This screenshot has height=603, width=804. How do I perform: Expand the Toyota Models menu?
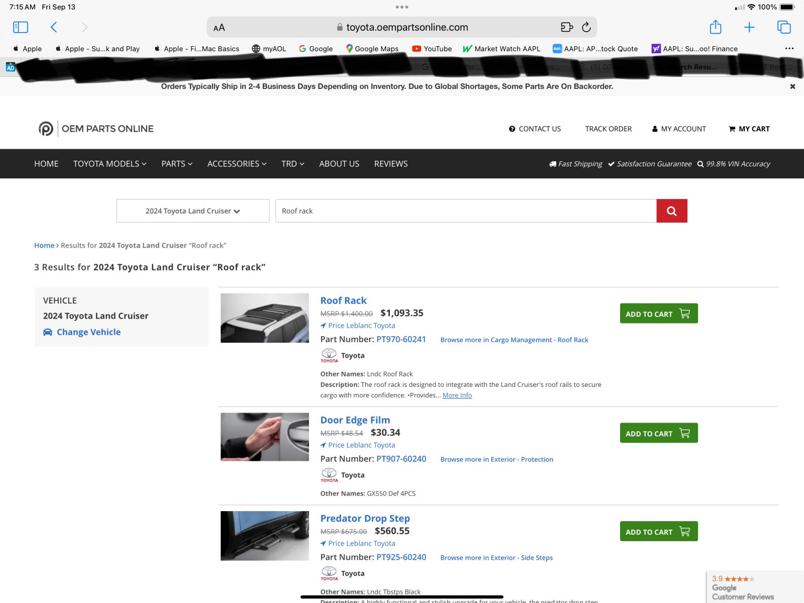point(110,164)
